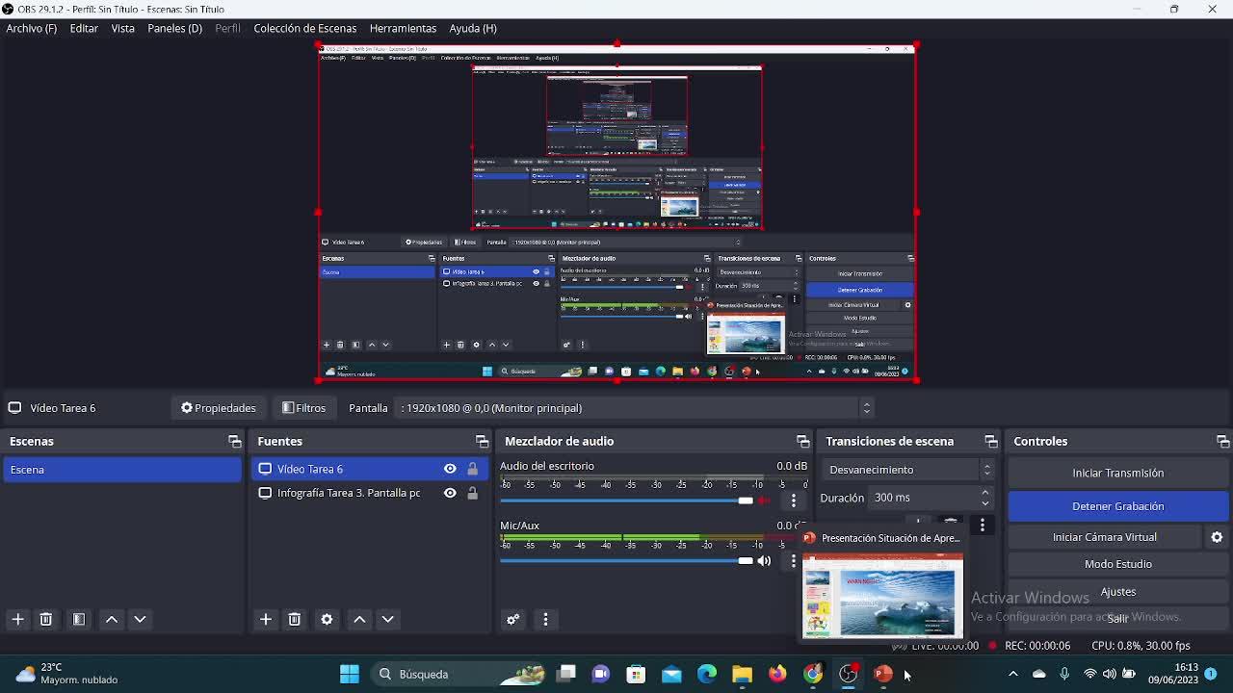Delete selected source in Fuentes panel
Screen dimensions: 1233x693
(x=295, y=620)
